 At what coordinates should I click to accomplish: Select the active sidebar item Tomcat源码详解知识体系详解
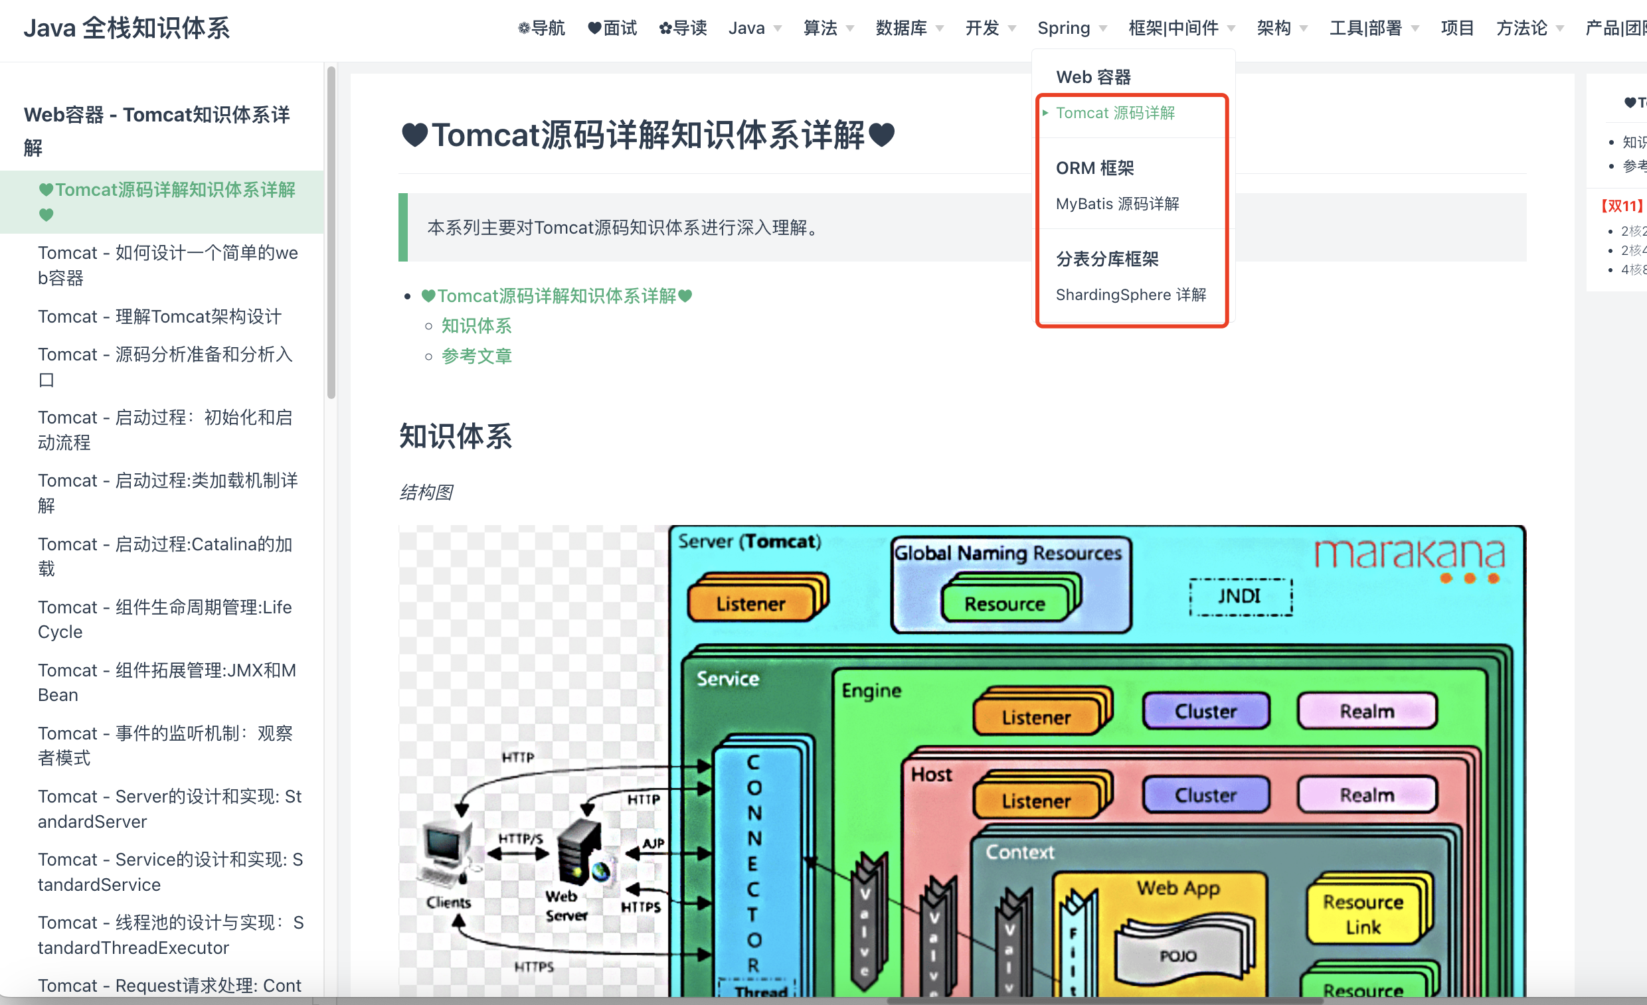pyautogui.click(x=162, y=202)
